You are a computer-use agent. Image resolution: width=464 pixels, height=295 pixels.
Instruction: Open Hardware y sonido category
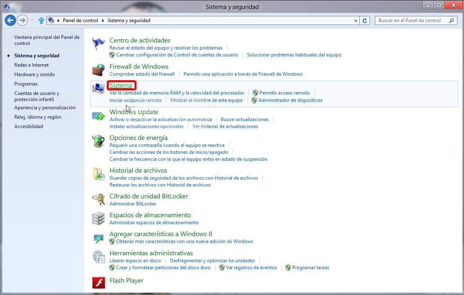[x=34, y=74]
